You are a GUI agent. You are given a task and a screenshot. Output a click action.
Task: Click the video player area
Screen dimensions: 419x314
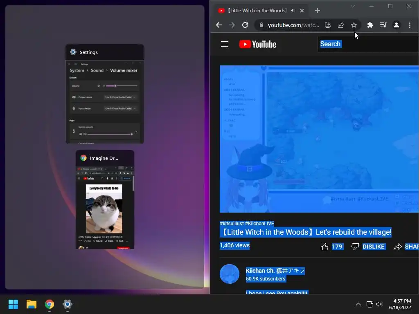coord(319,139)
